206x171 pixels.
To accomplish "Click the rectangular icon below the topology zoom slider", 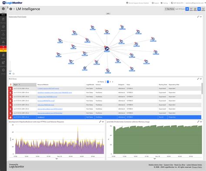I will click(10, 74).
